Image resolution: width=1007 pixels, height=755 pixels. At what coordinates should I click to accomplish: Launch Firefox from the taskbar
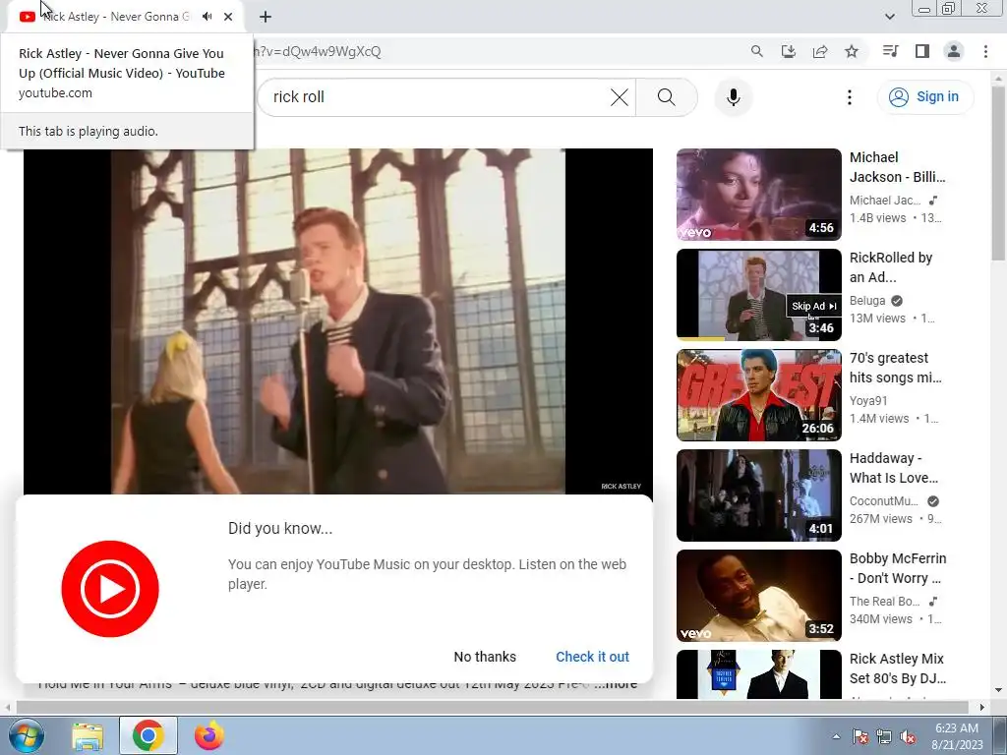point(209,735)
